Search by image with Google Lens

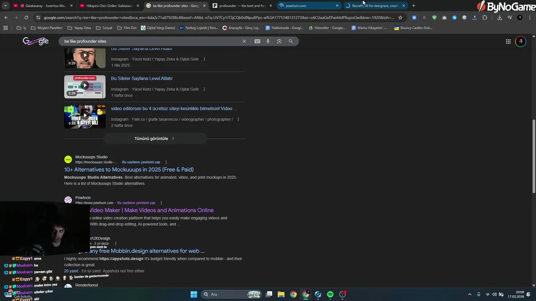279,41
